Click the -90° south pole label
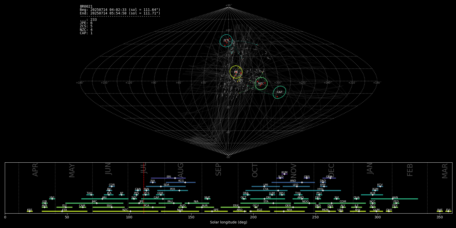Screen dimensions: 456x228 (x=228, y=157)
